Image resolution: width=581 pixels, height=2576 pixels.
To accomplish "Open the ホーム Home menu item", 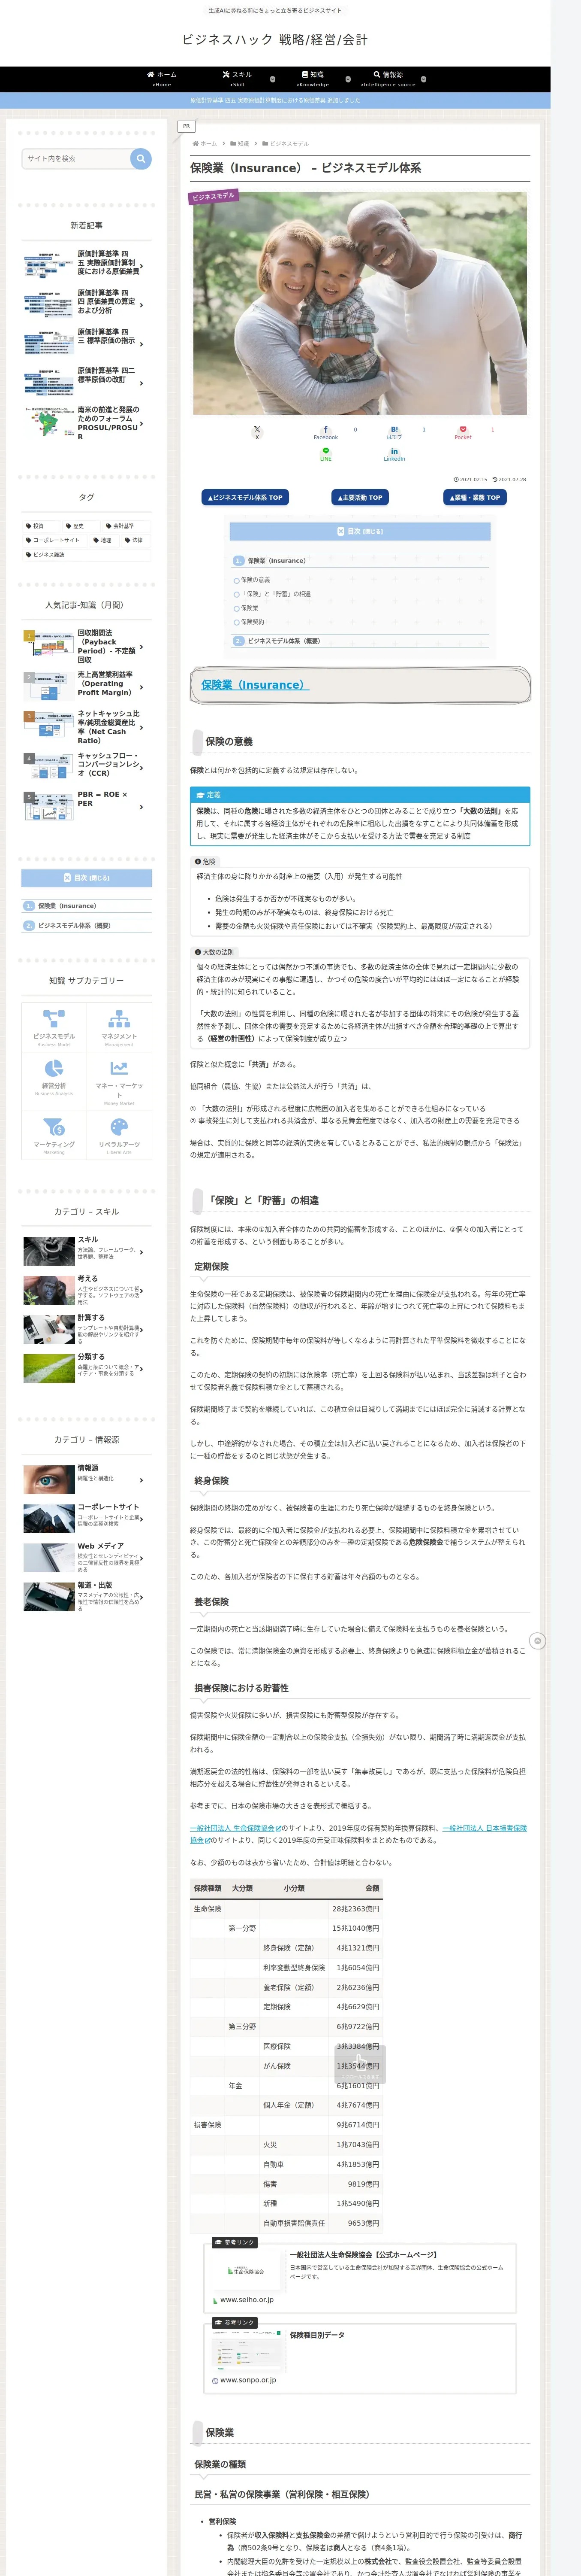I will pyautogui.click(x=162, y=79).
